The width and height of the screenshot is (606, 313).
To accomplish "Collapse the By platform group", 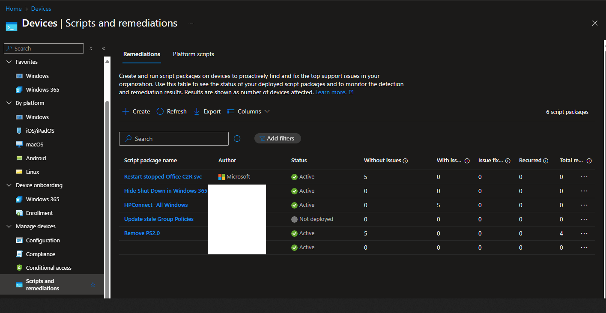I will (x=9, y=103).
